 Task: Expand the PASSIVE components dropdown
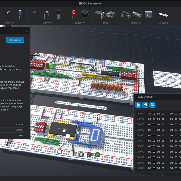(13, 23)
